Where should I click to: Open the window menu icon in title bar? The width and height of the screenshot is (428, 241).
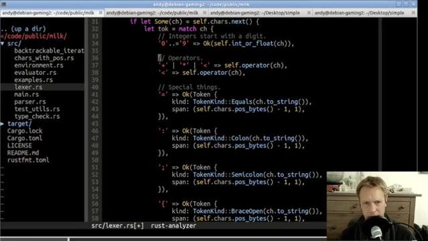tap(3, 4)
